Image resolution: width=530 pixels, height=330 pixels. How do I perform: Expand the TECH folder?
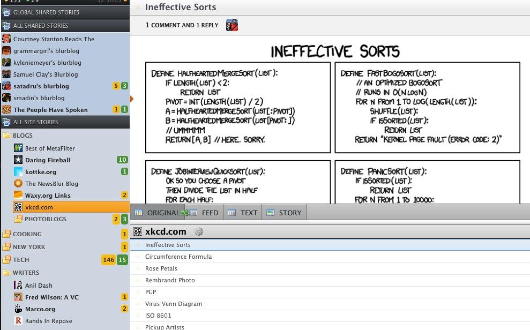tap(6, 260)
